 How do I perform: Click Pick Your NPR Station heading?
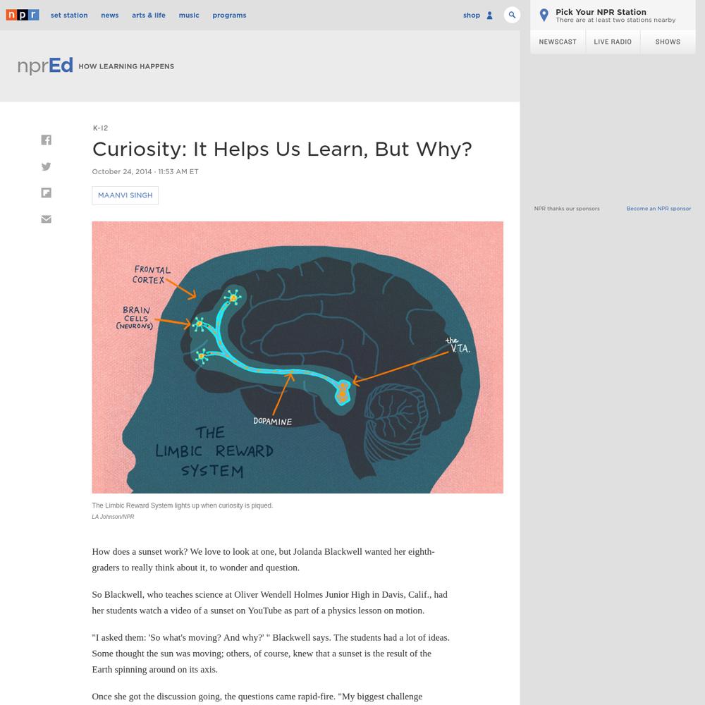click(601, 12)
